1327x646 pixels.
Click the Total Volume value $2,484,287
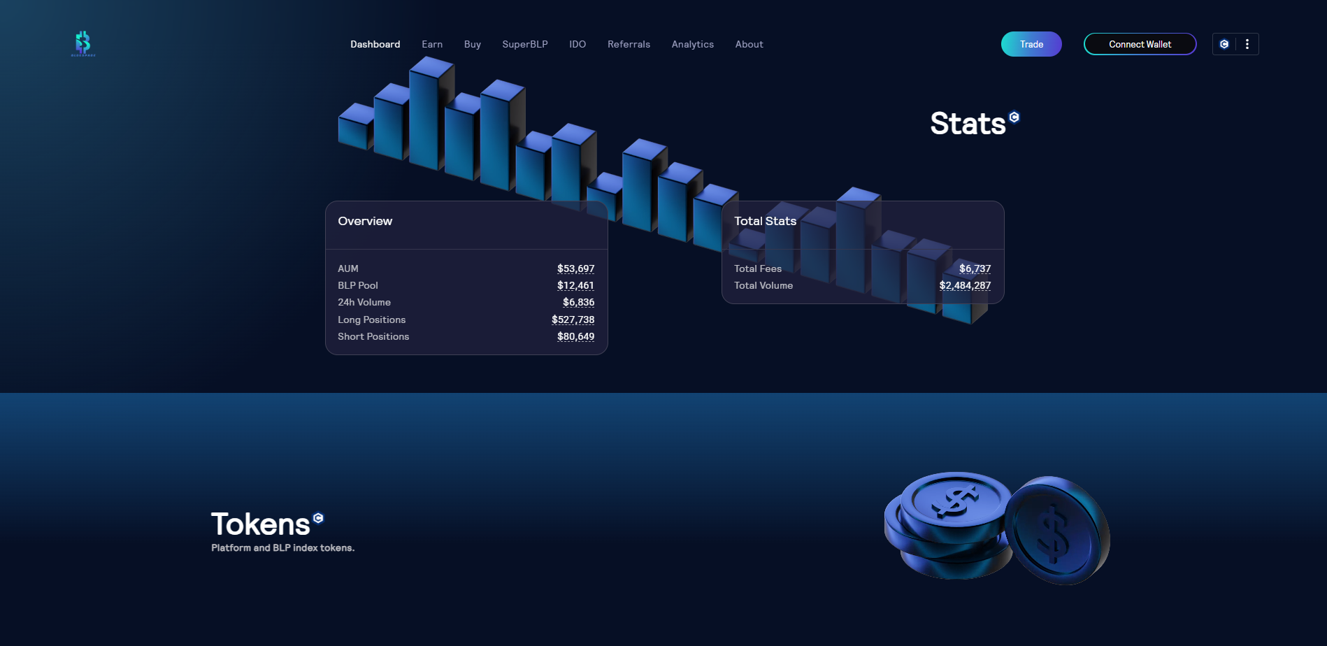[x=965, y=285]
